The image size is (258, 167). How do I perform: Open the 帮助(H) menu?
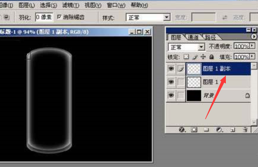point(140,5)
